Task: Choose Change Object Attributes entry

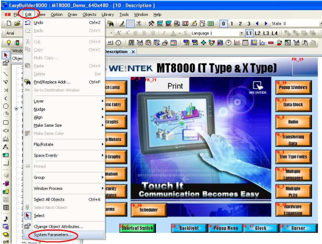Action: point(64,226)
